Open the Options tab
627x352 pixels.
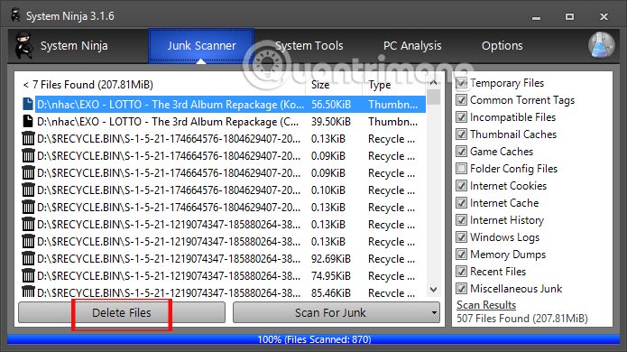pyautogui.click(x=502, y=46)
